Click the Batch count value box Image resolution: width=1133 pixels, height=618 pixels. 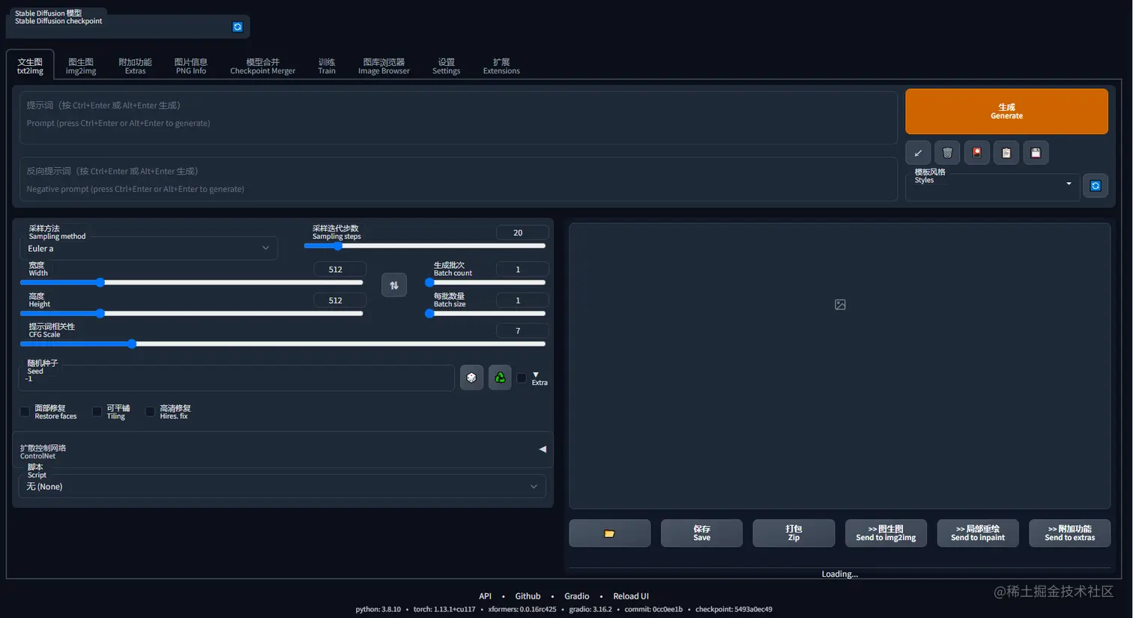pyautogui.click(x=522, y=270)
